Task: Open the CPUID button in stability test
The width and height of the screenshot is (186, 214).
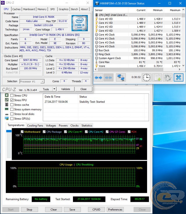Action: (x=96, y=209)
